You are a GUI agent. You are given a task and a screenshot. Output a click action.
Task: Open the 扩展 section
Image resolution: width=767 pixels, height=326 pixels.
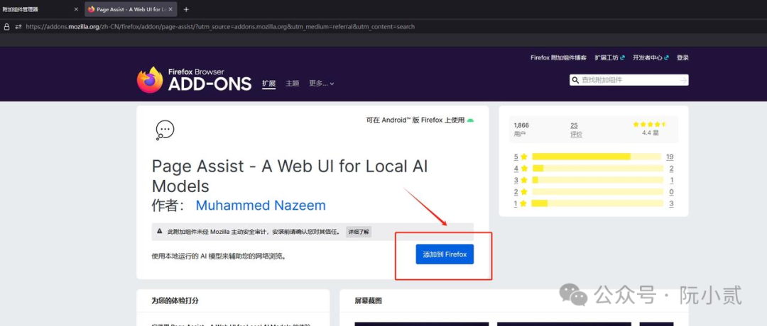pos(268,84)
